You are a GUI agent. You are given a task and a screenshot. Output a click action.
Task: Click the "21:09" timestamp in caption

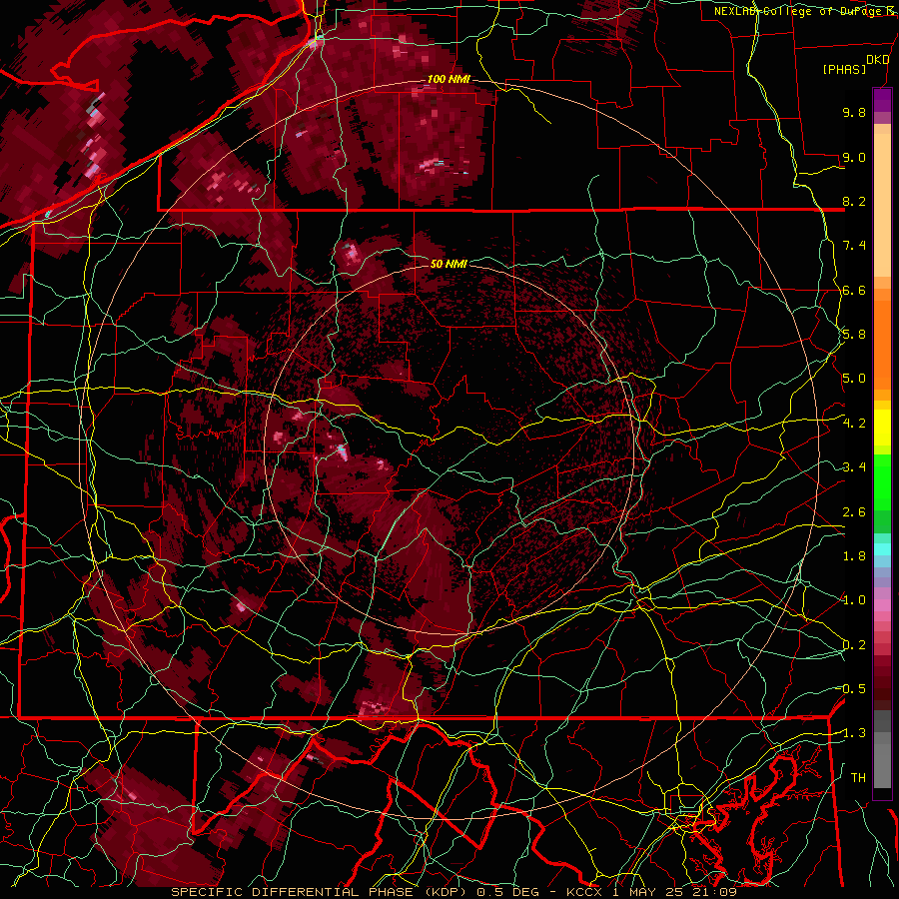[716, 892]
